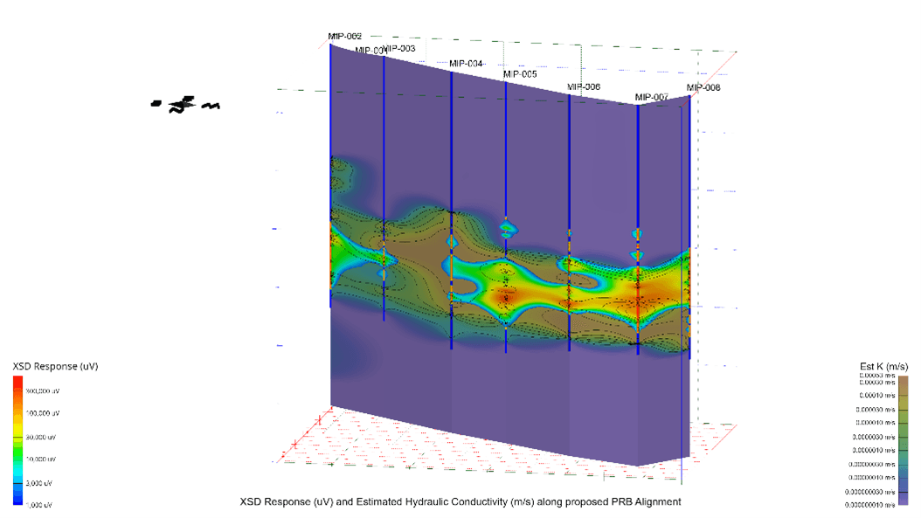Image resolution: width=921 pixels, height=518 pixels.
Task: Click the MIP-006 borehole label
Action: coord(583,86)
